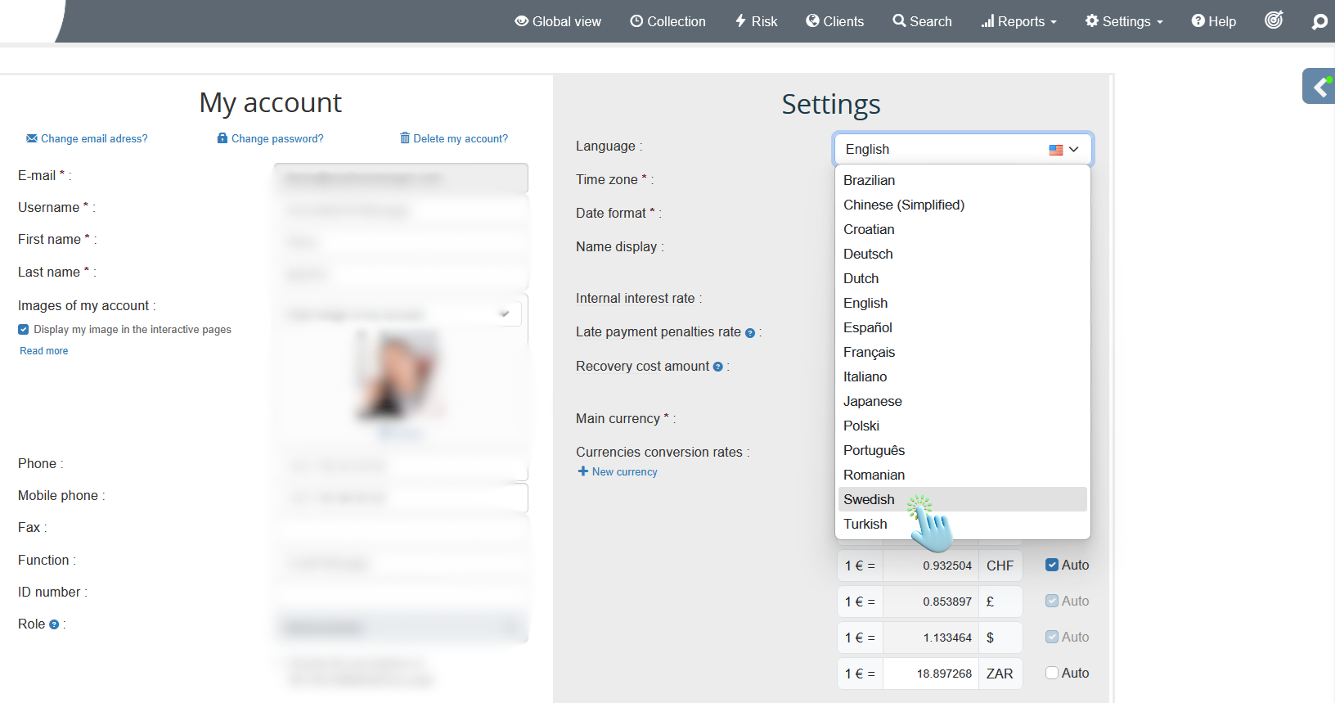Collapse the English language dropdown
The width and height of the screenshot is (1335, 703).
pyautogui.click(x=962, y=150)
